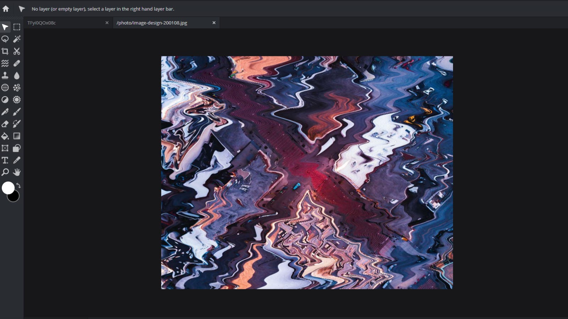Switch to the TFyi0QOx08c tab
Viewport: 568px width, 319px height.
tap(64, 23)
